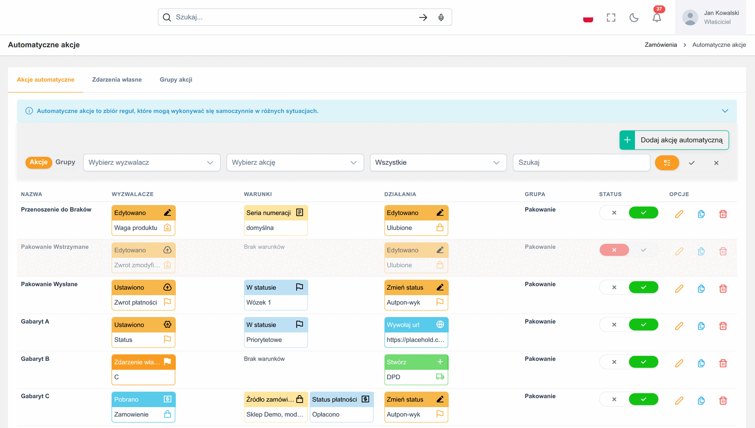Disable the Gabaryt A status toggle
This screenshot has width=755, height=428.
(x=614, y=325)
